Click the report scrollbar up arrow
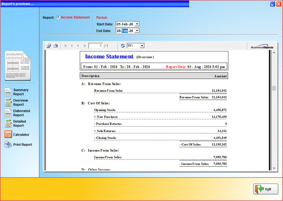 tap(274, 52)
